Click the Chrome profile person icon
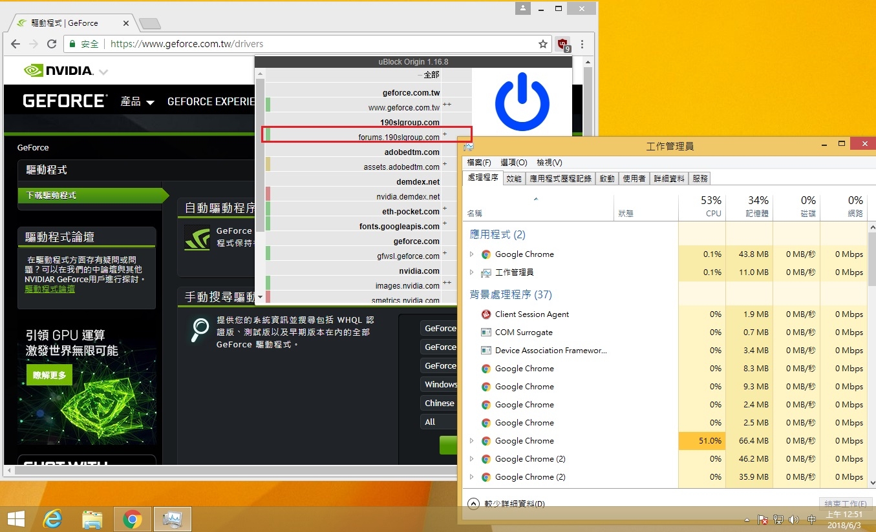 523,8
